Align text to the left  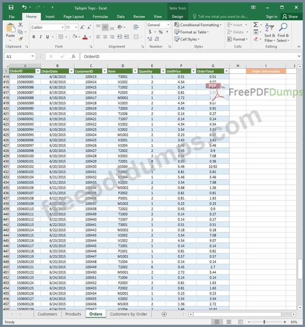coord(98,37)
